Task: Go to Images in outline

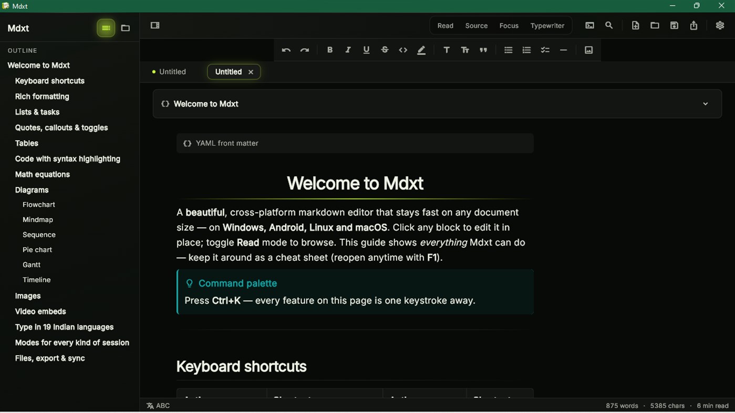Action: point(28,296)
